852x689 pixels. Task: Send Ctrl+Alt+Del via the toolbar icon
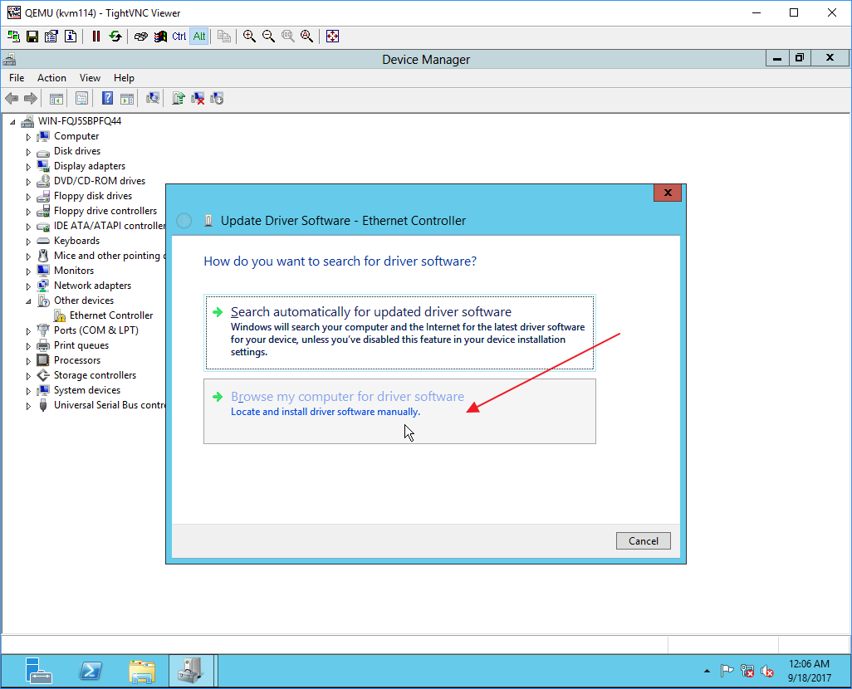tap(140, 37)
